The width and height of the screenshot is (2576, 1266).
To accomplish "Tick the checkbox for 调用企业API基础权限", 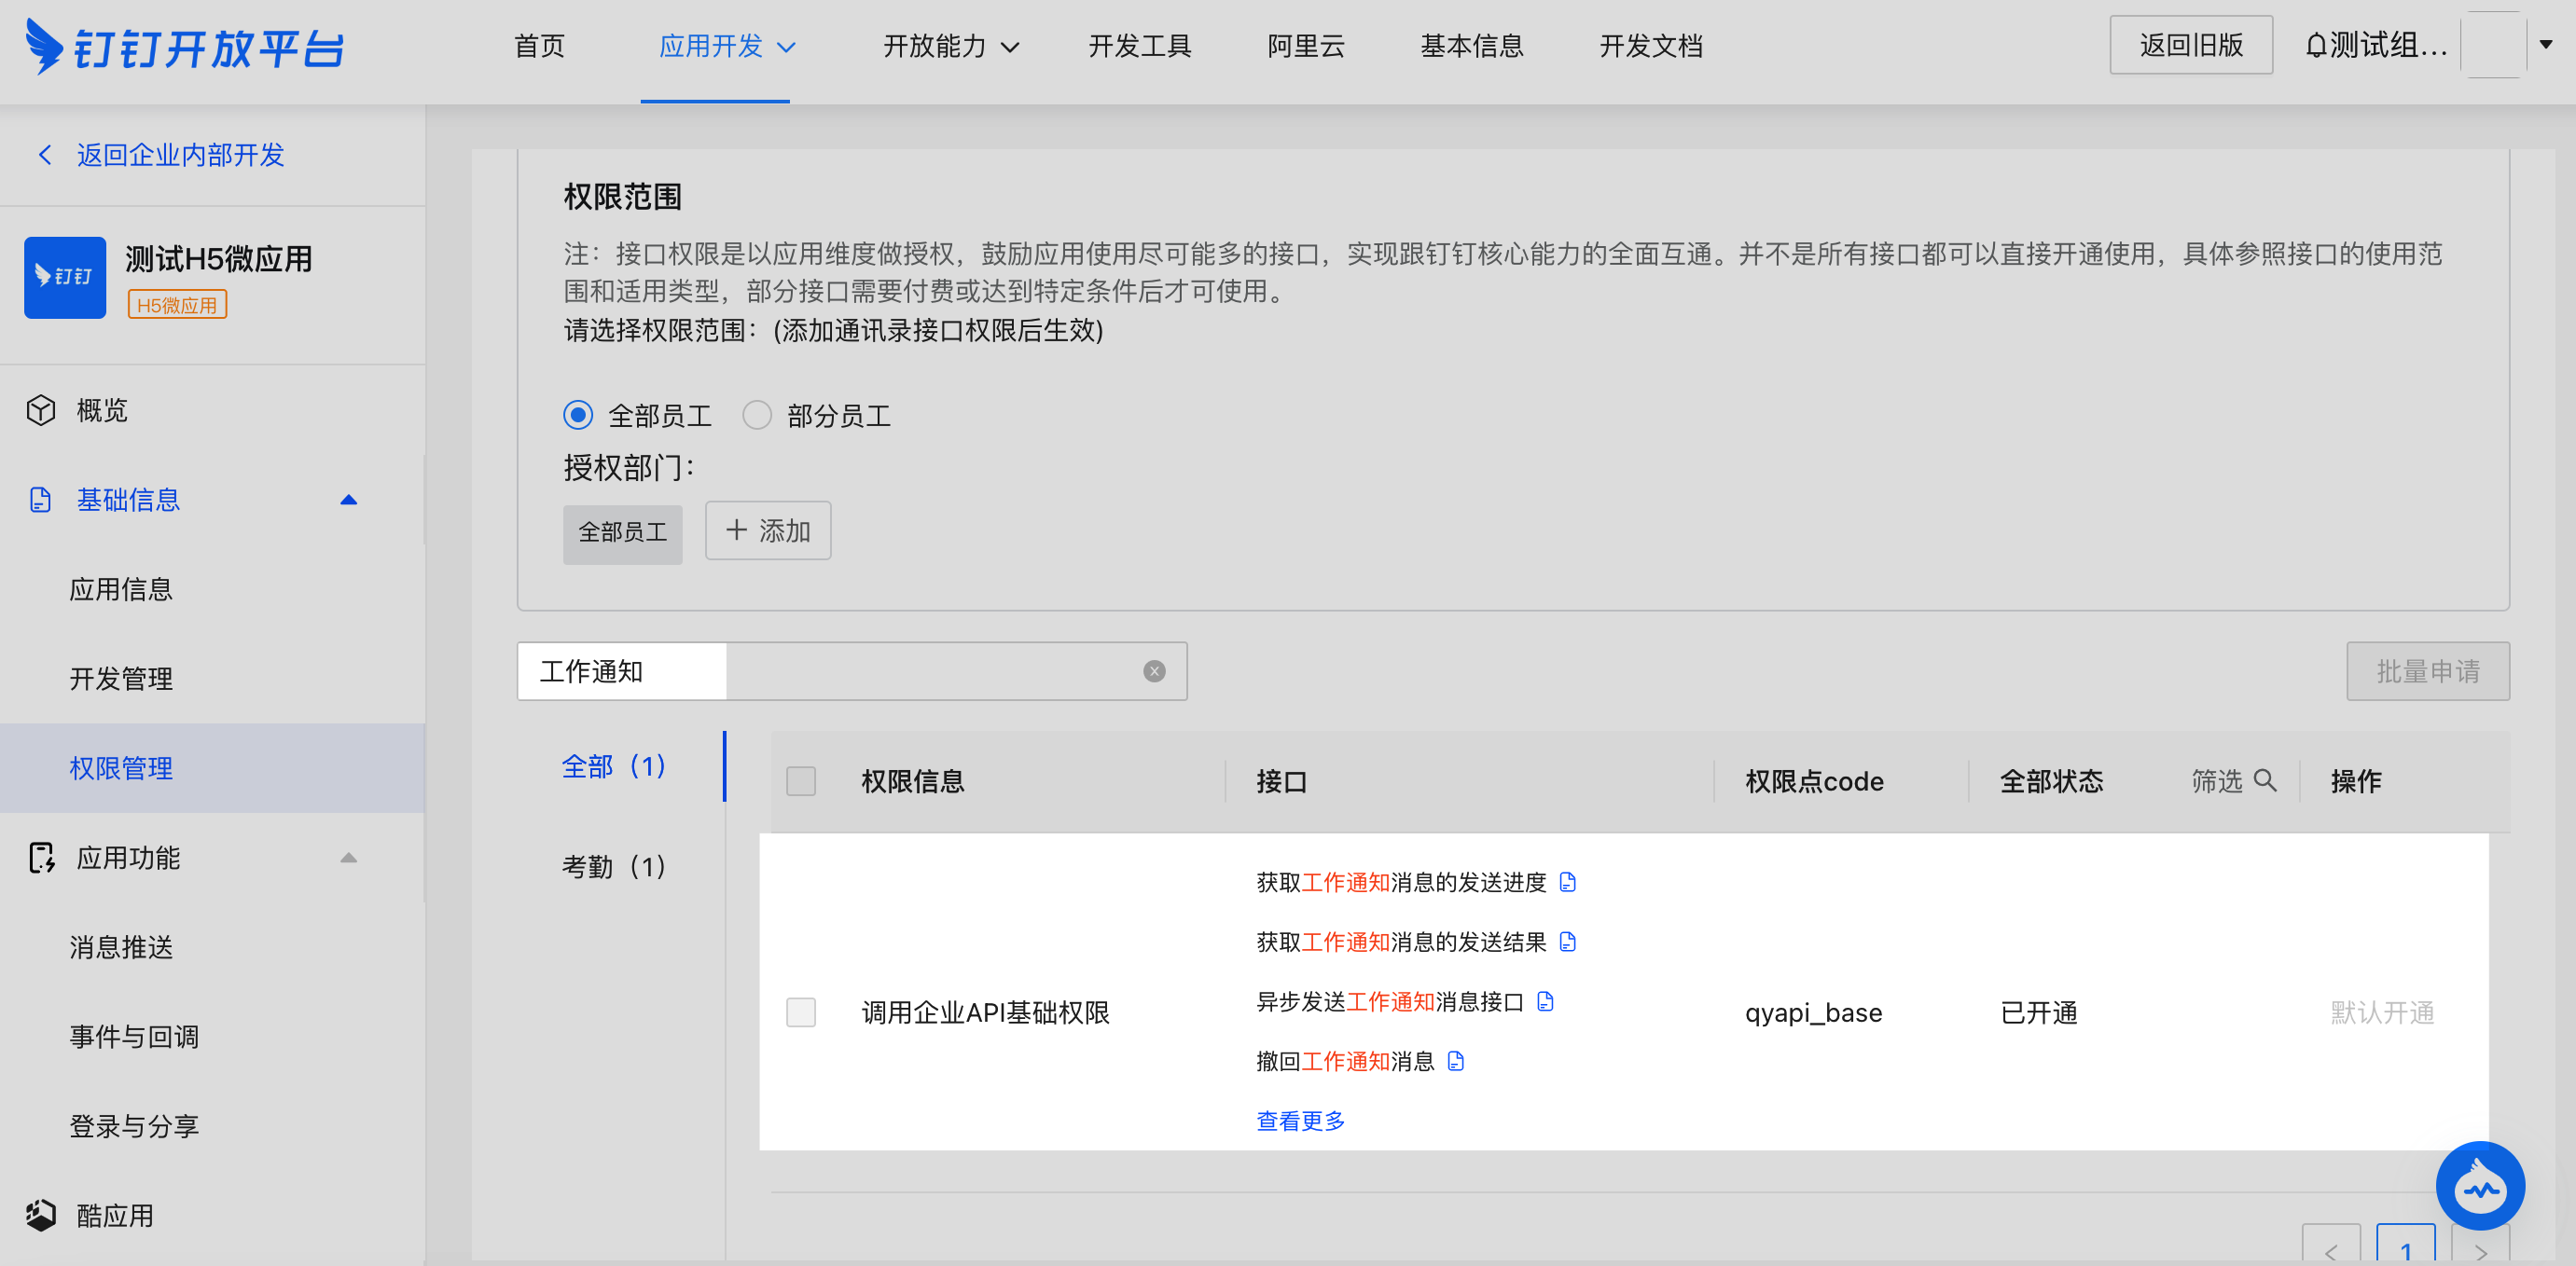I will [x=801, y=1012].
